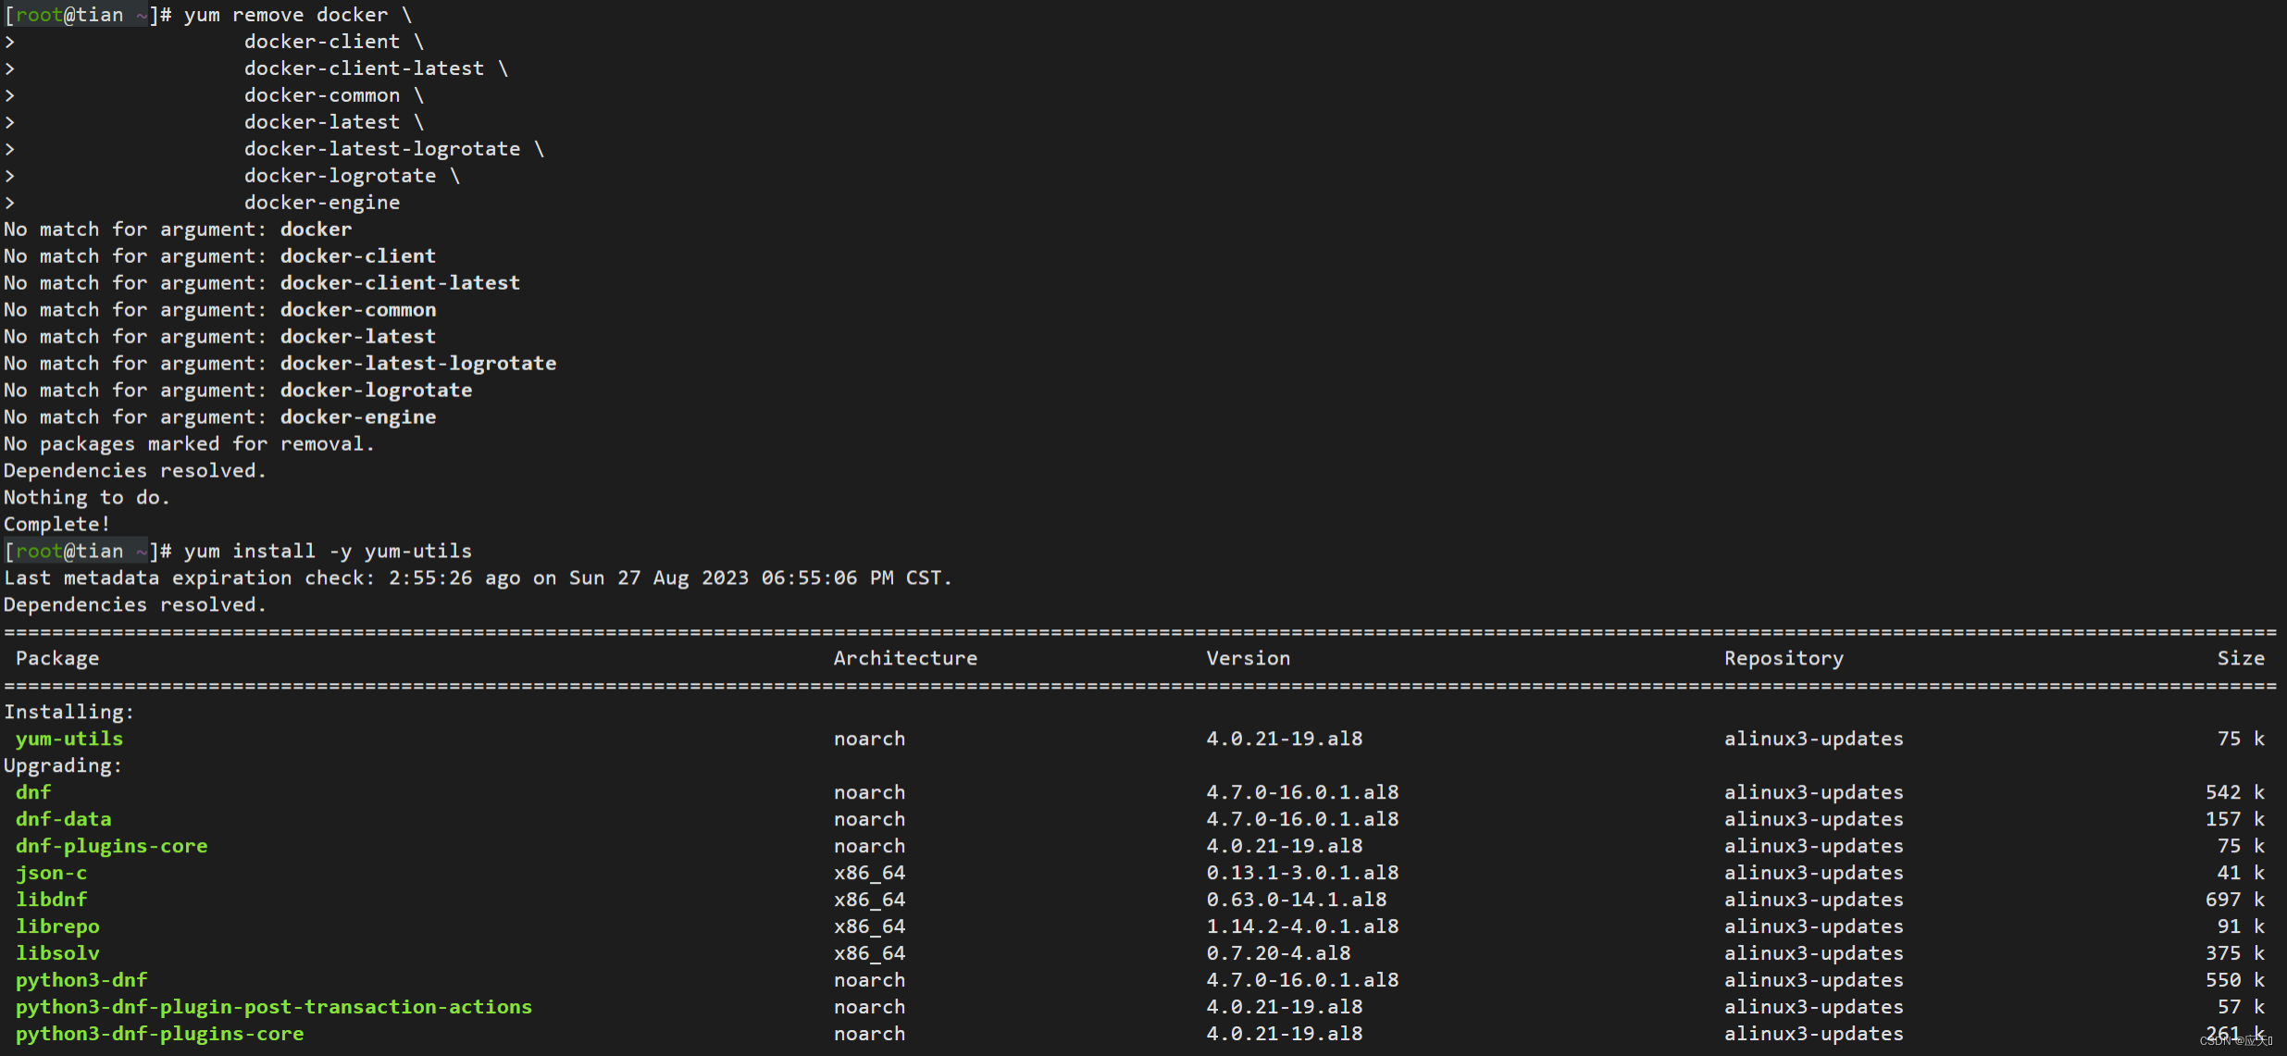The width and height of the screenshot is (2287, 1056).
Task: Click version '0.7.20-4.al8' of libsolv
Action: click(1278, 954)
